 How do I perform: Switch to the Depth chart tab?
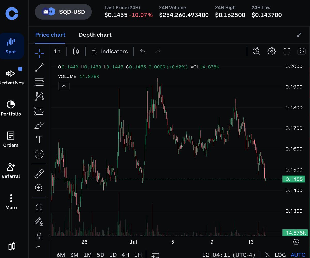click(95, 35)
